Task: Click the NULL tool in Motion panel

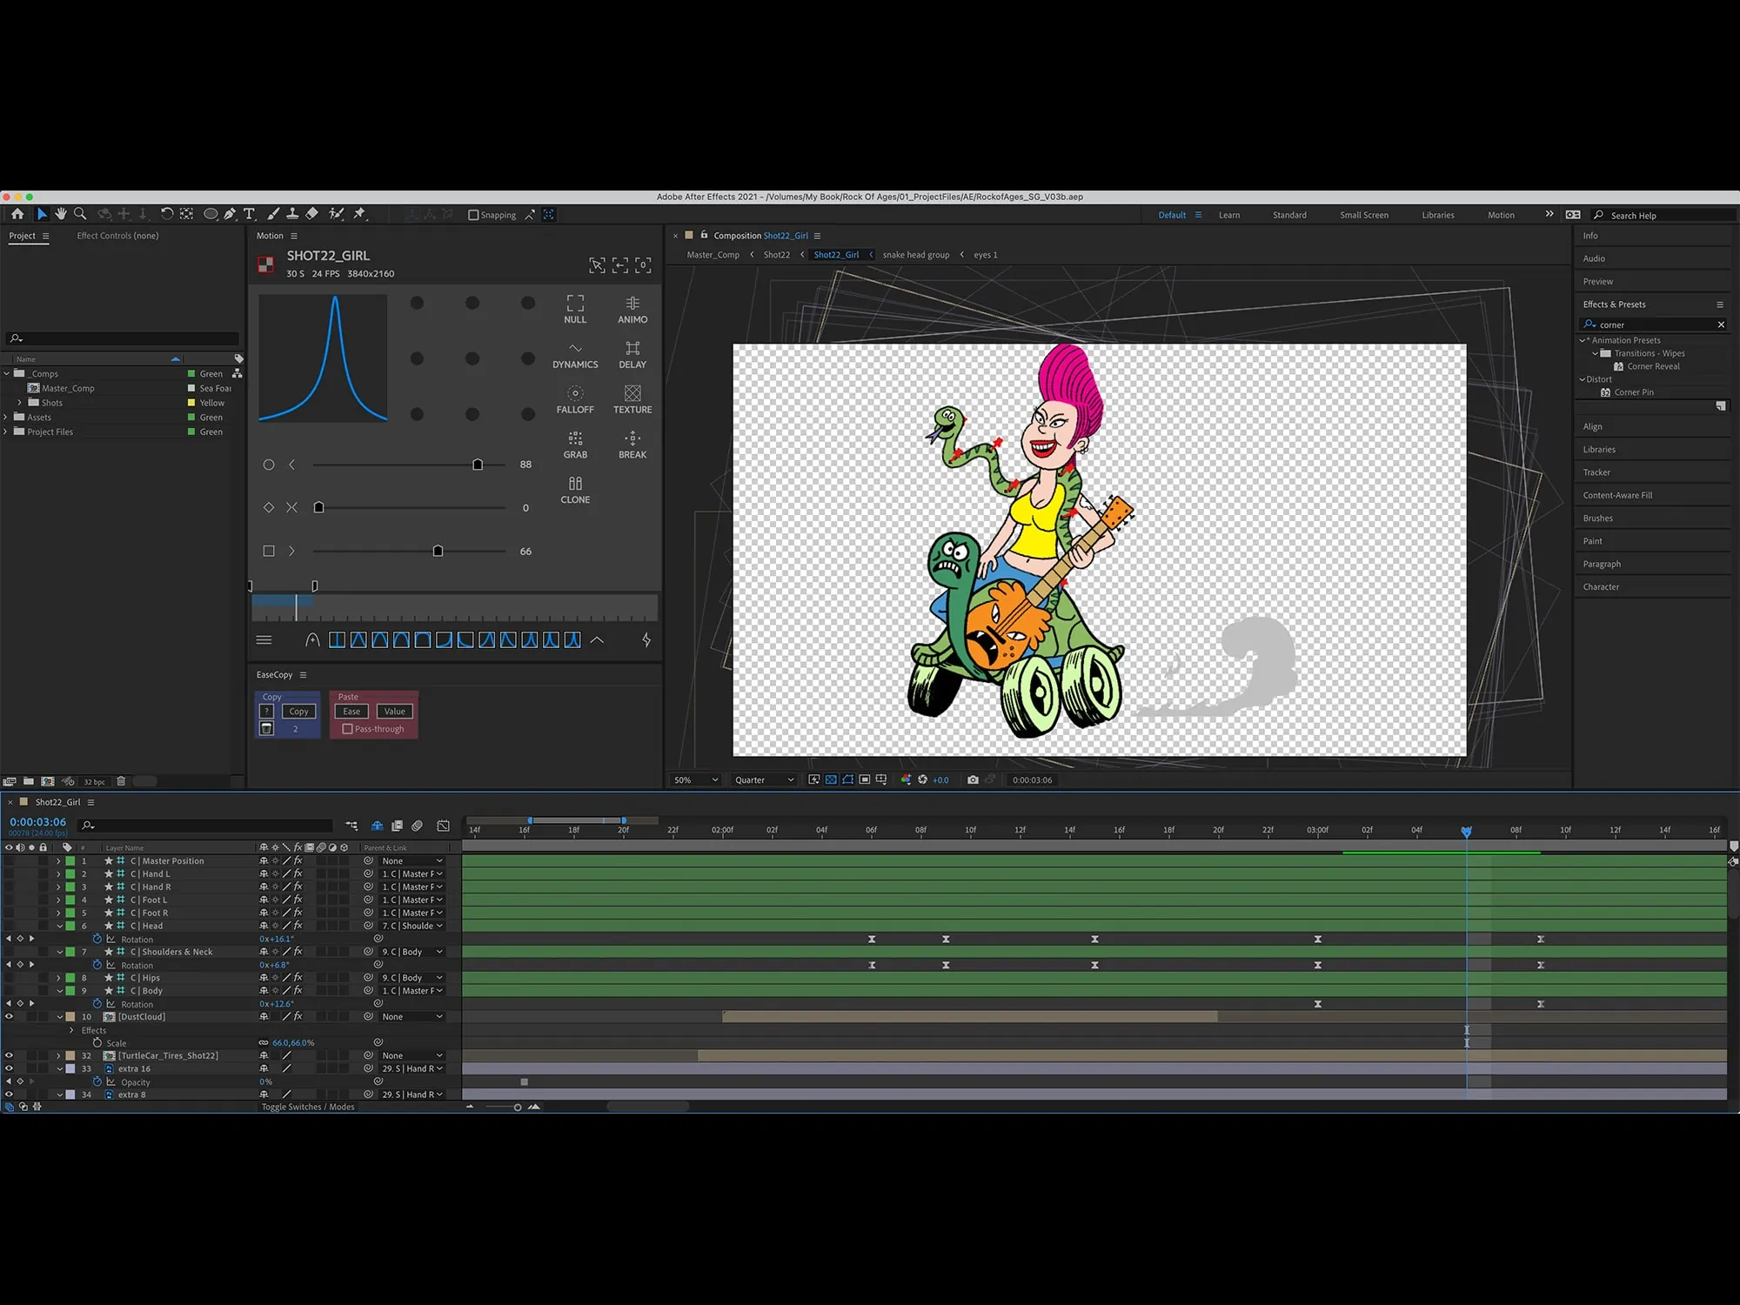Action: [x=575, y=309]
